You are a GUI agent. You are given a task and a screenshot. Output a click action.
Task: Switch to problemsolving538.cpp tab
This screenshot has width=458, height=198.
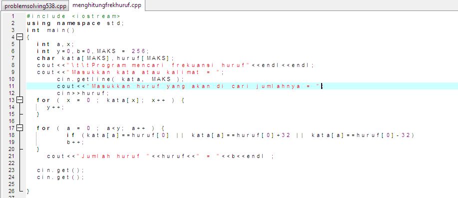(35, 6)
